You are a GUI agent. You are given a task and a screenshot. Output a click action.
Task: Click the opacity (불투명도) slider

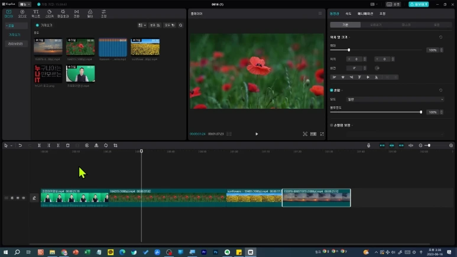click(376, 112)
